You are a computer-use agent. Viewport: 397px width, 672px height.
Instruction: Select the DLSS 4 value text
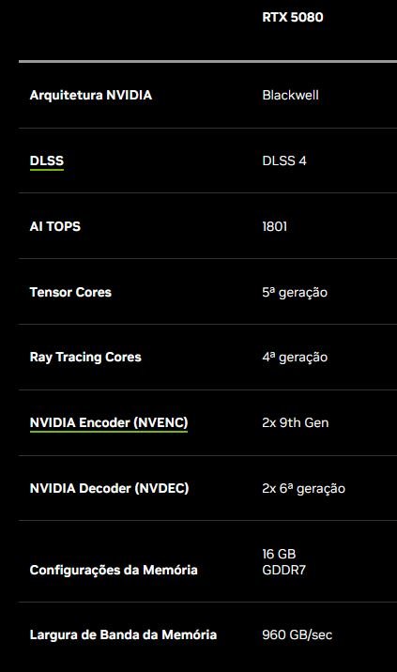284,160
